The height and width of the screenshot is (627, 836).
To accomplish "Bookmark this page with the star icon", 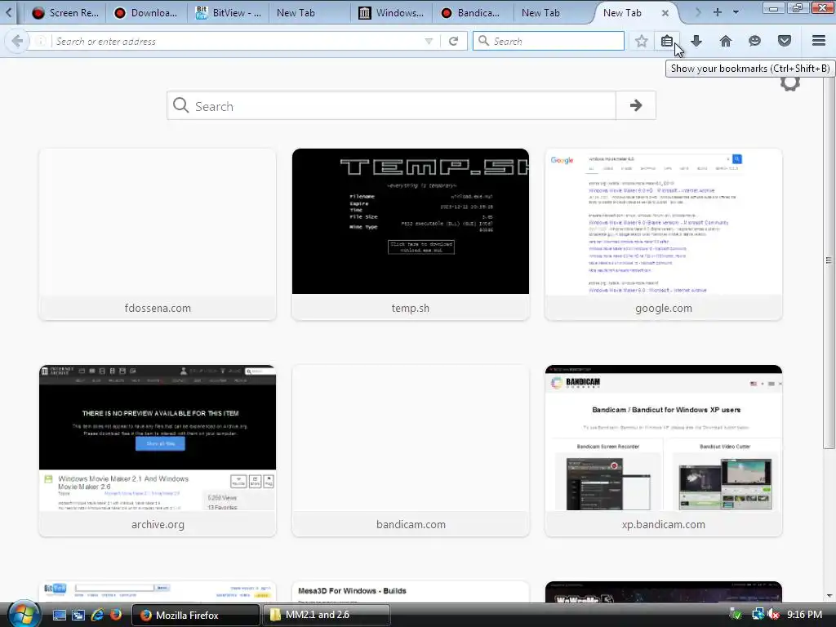I will click(x=642, y=41).
